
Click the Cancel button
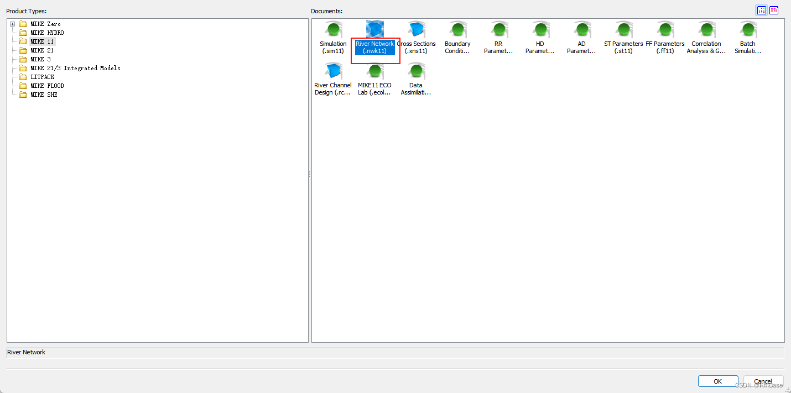[x=763, y=381]
